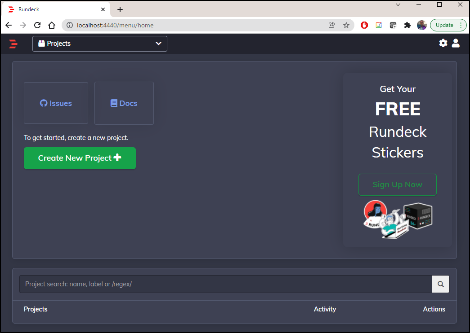Click the 'Get Your' heading text
This screenshot has height=333, width=470.
(x=398, y=89)
